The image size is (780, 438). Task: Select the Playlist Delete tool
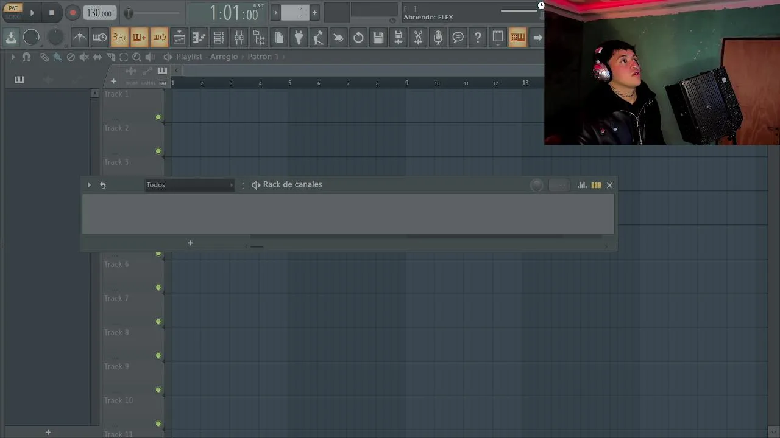click(x=71, y=57)
